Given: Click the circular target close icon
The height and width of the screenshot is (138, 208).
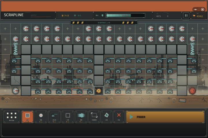Looking at the screenshot, I should [x=203, y=9].
